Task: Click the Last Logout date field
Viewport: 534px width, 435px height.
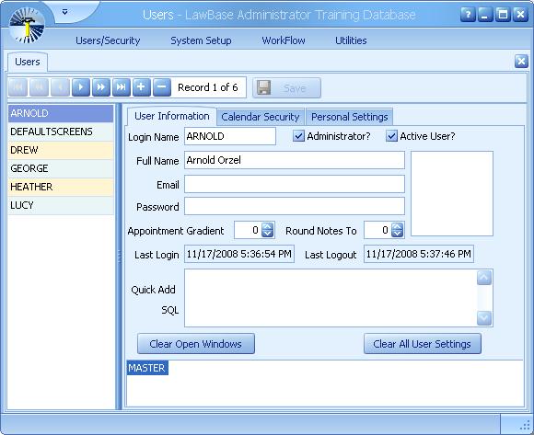Action: (x=419, y=254)
